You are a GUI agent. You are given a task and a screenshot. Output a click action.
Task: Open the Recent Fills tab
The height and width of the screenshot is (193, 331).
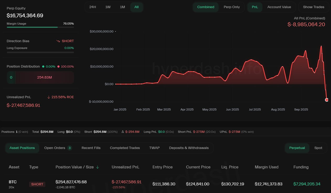click(x=91, y=148)
